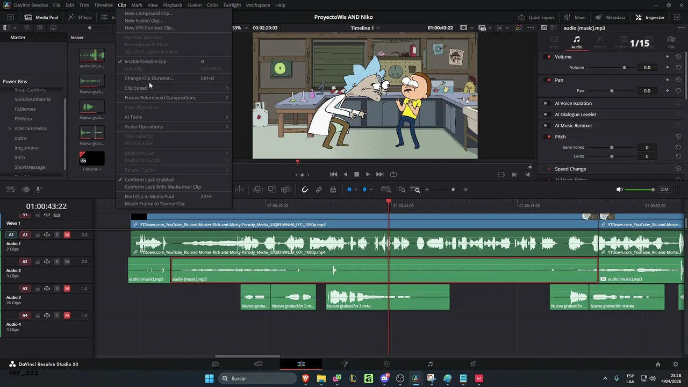This screenshot has width=688, height=387.
Task: Choose Change Clip Duration menu entry
Action: coord(174,78)
